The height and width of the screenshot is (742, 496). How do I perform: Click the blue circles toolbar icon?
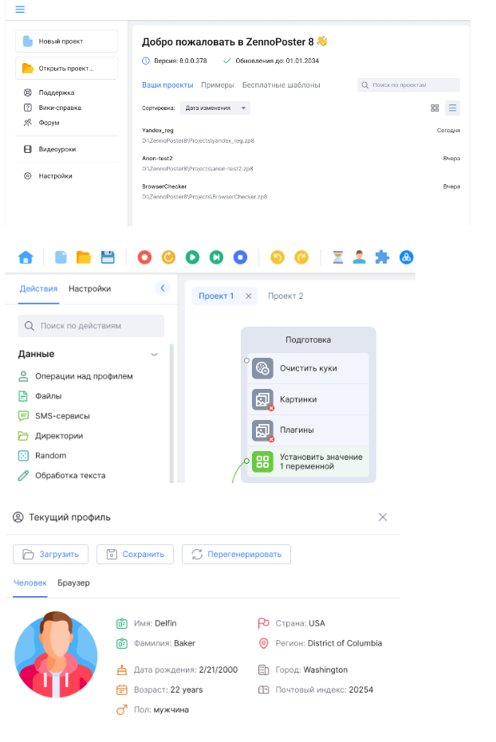[407, 257]
